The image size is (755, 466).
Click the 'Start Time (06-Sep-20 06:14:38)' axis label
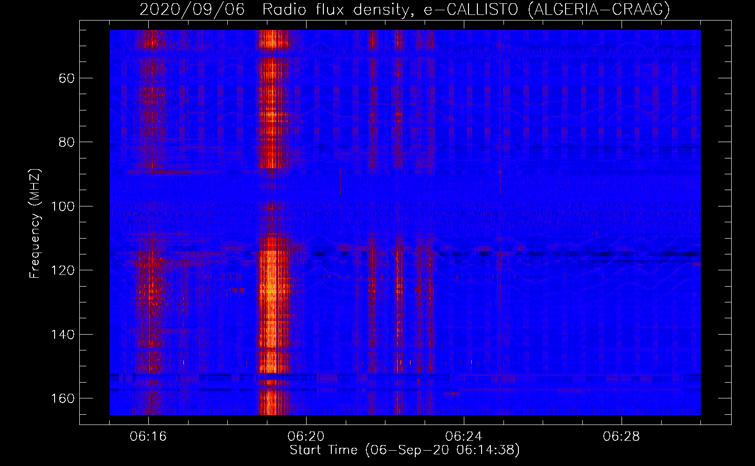point(405,450)
